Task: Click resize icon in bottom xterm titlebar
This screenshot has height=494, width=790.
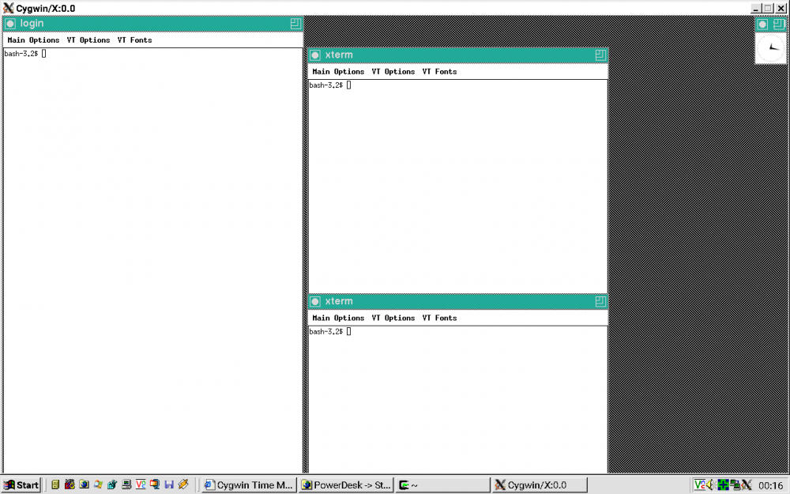Action: [x=600, y=302]
